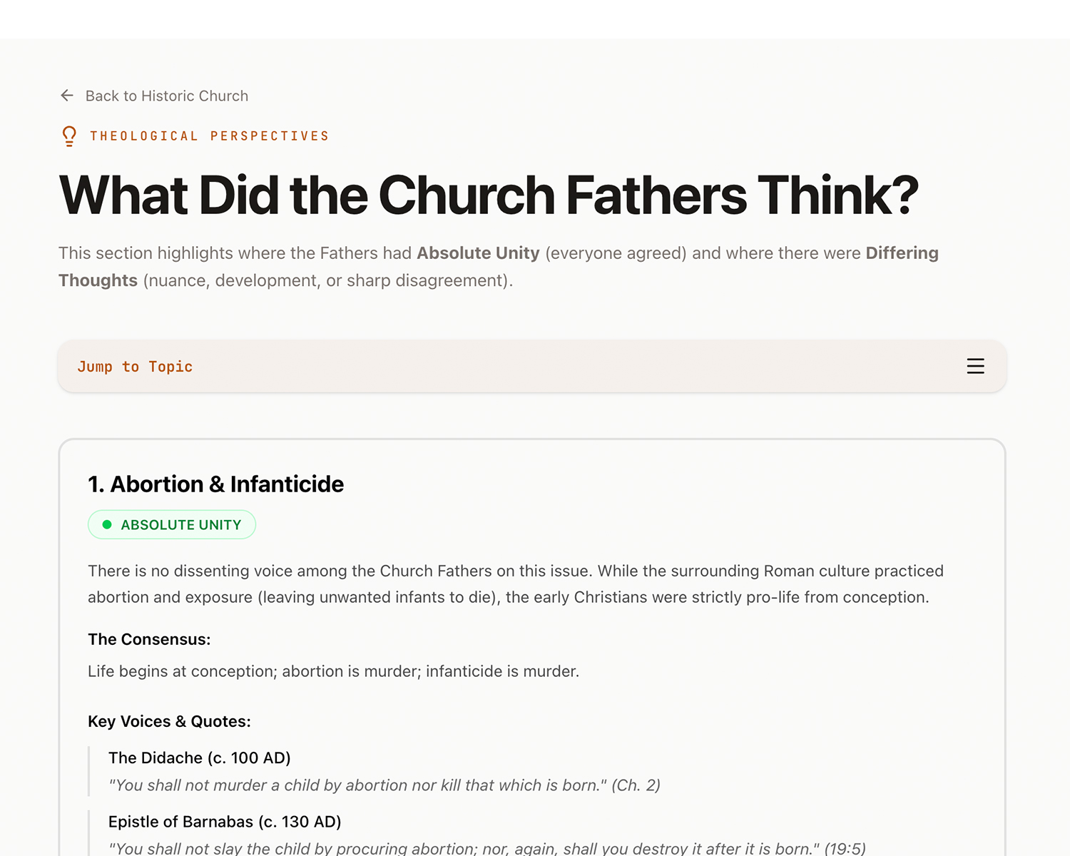Viewport: 1070px width, 856px height.
Task: Click Key Voices & Quotes subheading
Action: click(169, 721)
